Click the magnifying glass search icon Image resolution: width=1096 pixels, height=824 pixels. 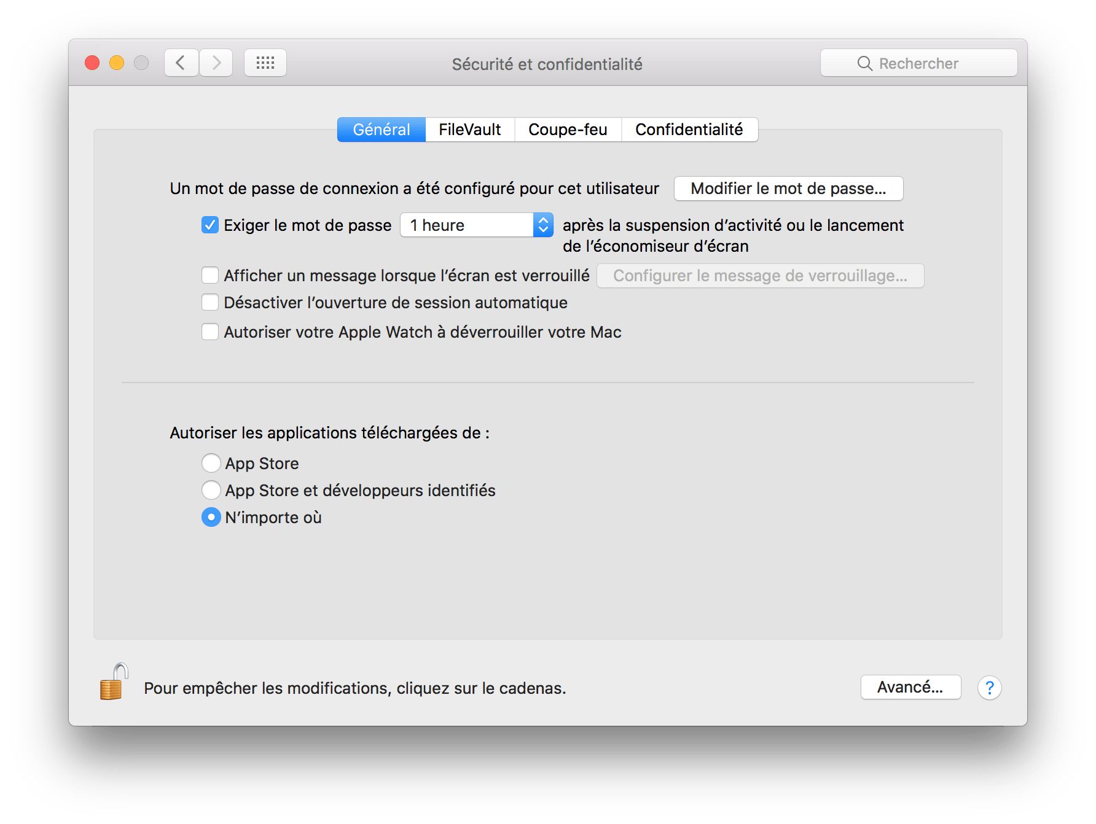pyautogui.click(x=864, y=63)
